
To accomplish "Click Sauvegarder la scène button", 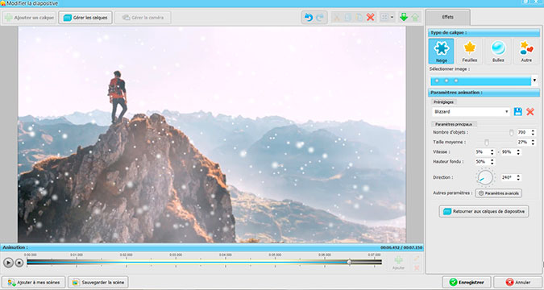I will (98, 282).
